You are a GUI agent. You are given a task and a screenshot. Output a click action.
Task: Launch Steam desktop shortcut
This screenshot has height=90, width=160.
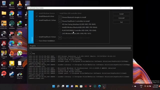pyautogui.click(x=12, y=74)
